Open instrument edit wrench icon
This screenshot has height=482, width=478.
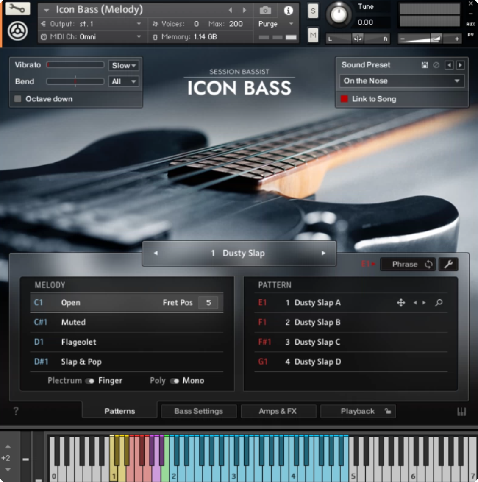point(17,8)
